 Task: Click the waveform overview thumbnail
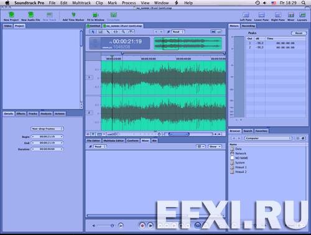pos(188,44)
